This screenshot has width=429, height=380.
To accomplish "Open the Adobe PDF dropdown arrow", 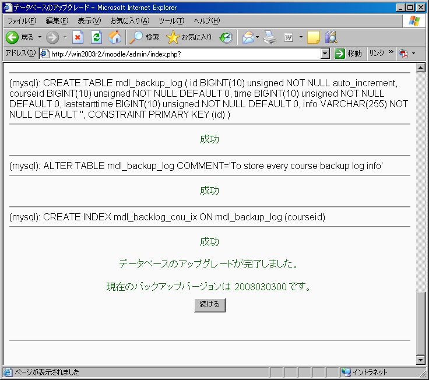I will tap(413, 54).
